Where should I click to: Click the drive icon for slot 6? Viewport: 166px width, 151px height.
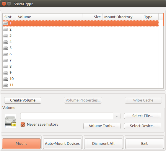tap(6, 54)
